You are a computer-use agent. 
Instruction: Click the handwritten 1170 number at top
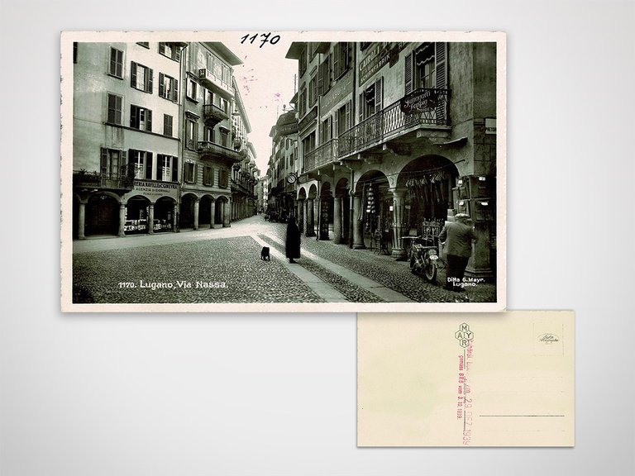tap(260, 39)
